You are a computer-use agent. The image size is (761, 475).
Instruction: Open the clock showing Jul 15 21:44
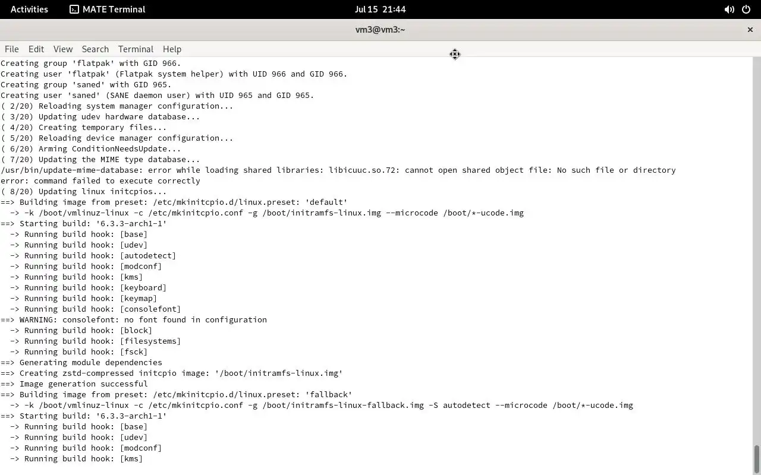(380, 9)
